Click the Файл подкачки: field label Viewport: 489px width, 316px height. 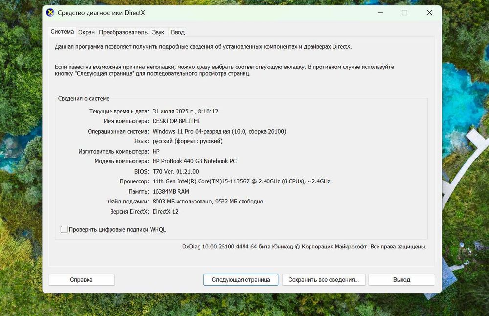coord(128,202)
